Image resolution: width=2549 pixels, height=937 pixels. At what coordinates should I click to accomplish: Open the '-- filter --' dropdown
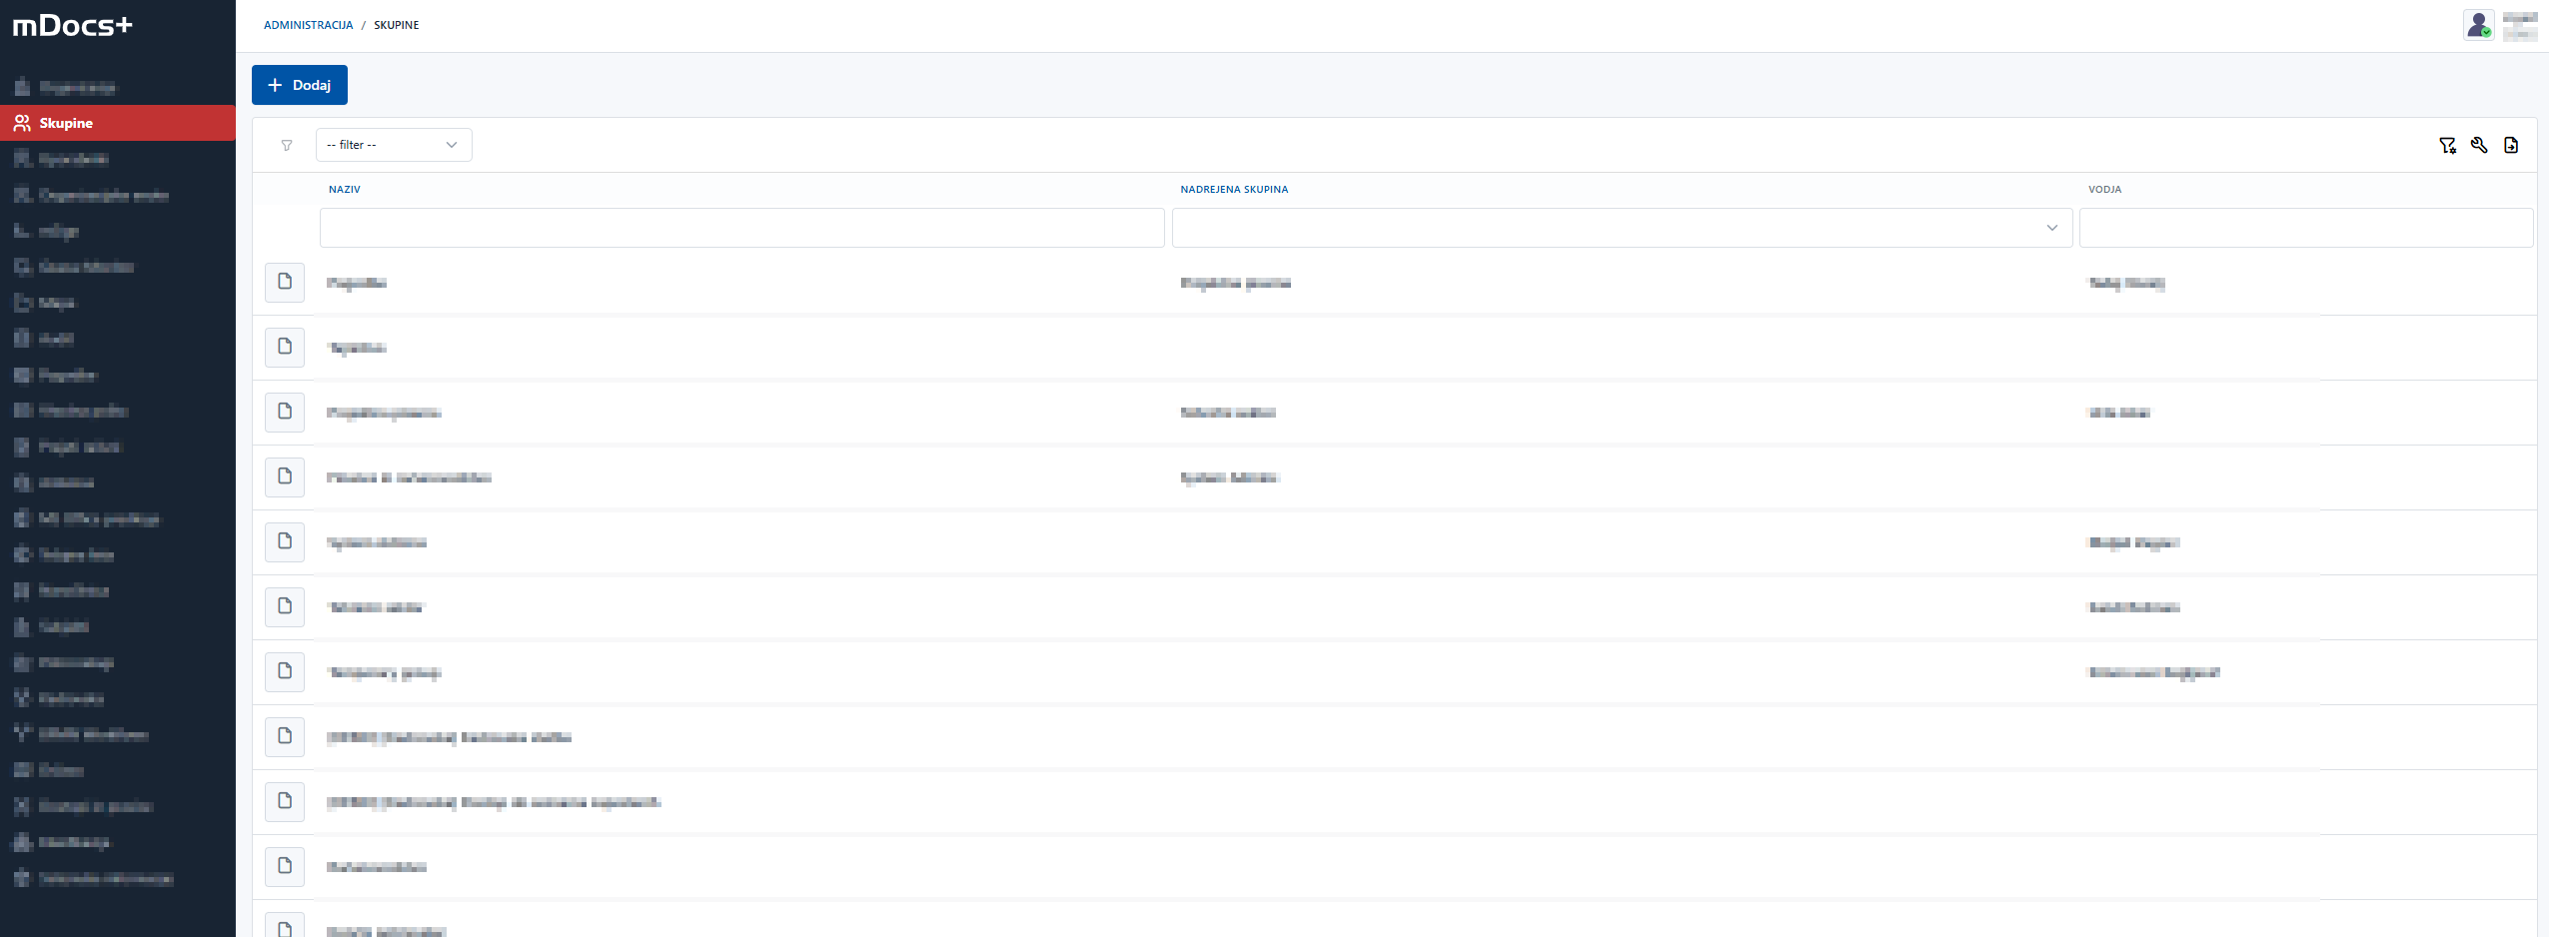(x=393, y=145)
